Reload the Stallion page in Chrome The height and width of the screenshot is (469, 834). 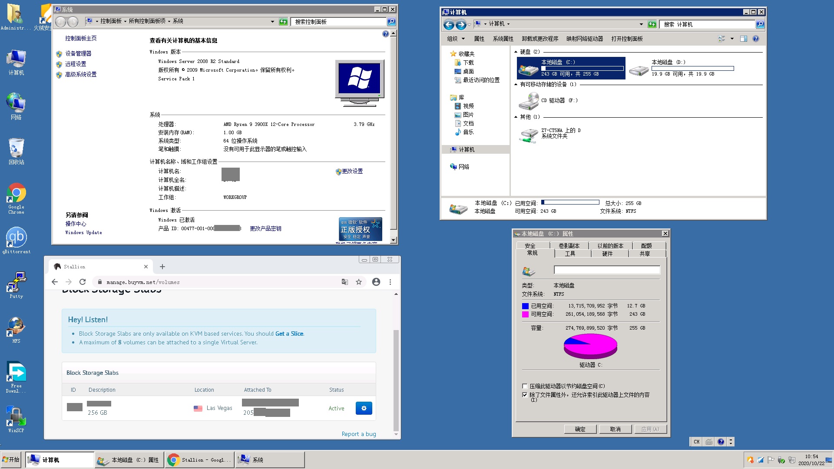[83, 282]
